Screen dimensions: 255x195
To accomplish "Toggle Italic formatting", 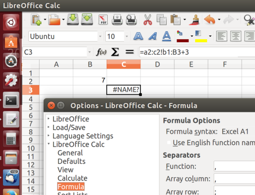I will 153,36.
